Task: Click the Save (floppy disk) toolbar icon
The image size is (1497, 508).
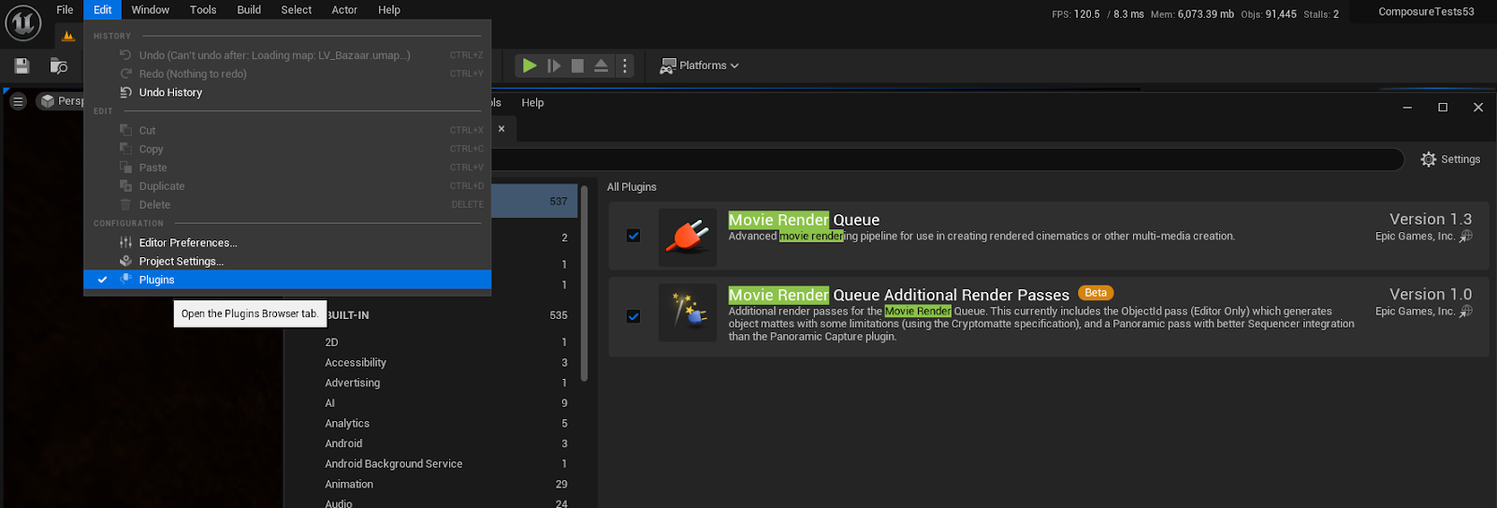Action: 22,65
